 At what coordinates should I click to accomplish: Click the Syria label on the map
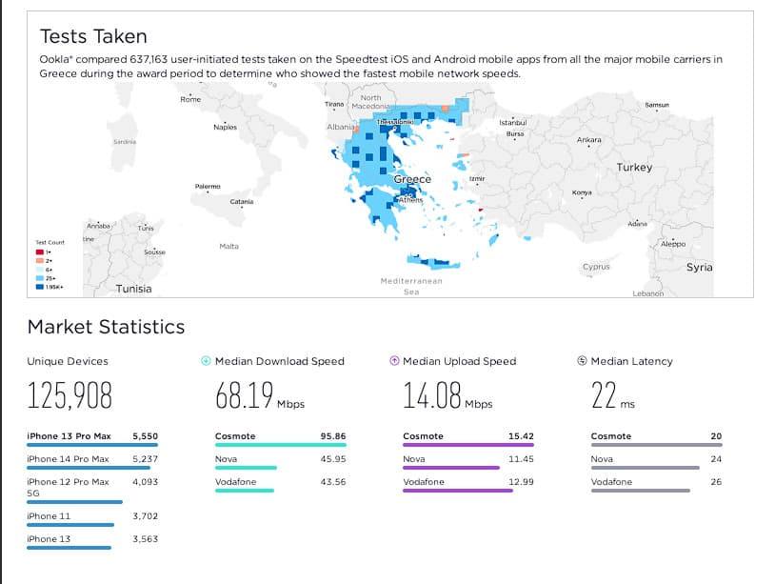[700, 268]
